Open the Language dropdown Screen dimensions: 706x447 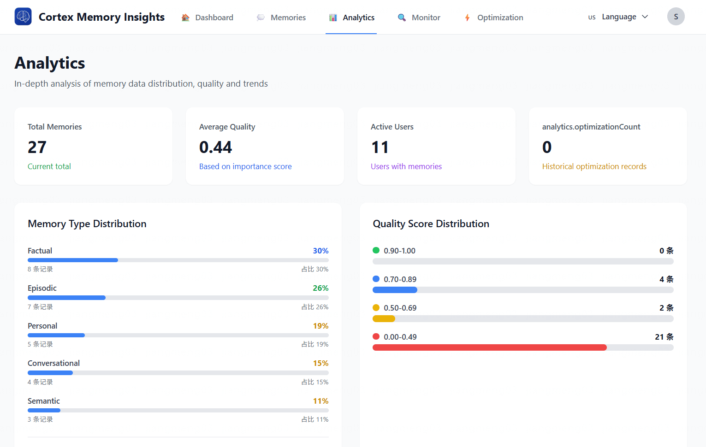click(620, 17)
